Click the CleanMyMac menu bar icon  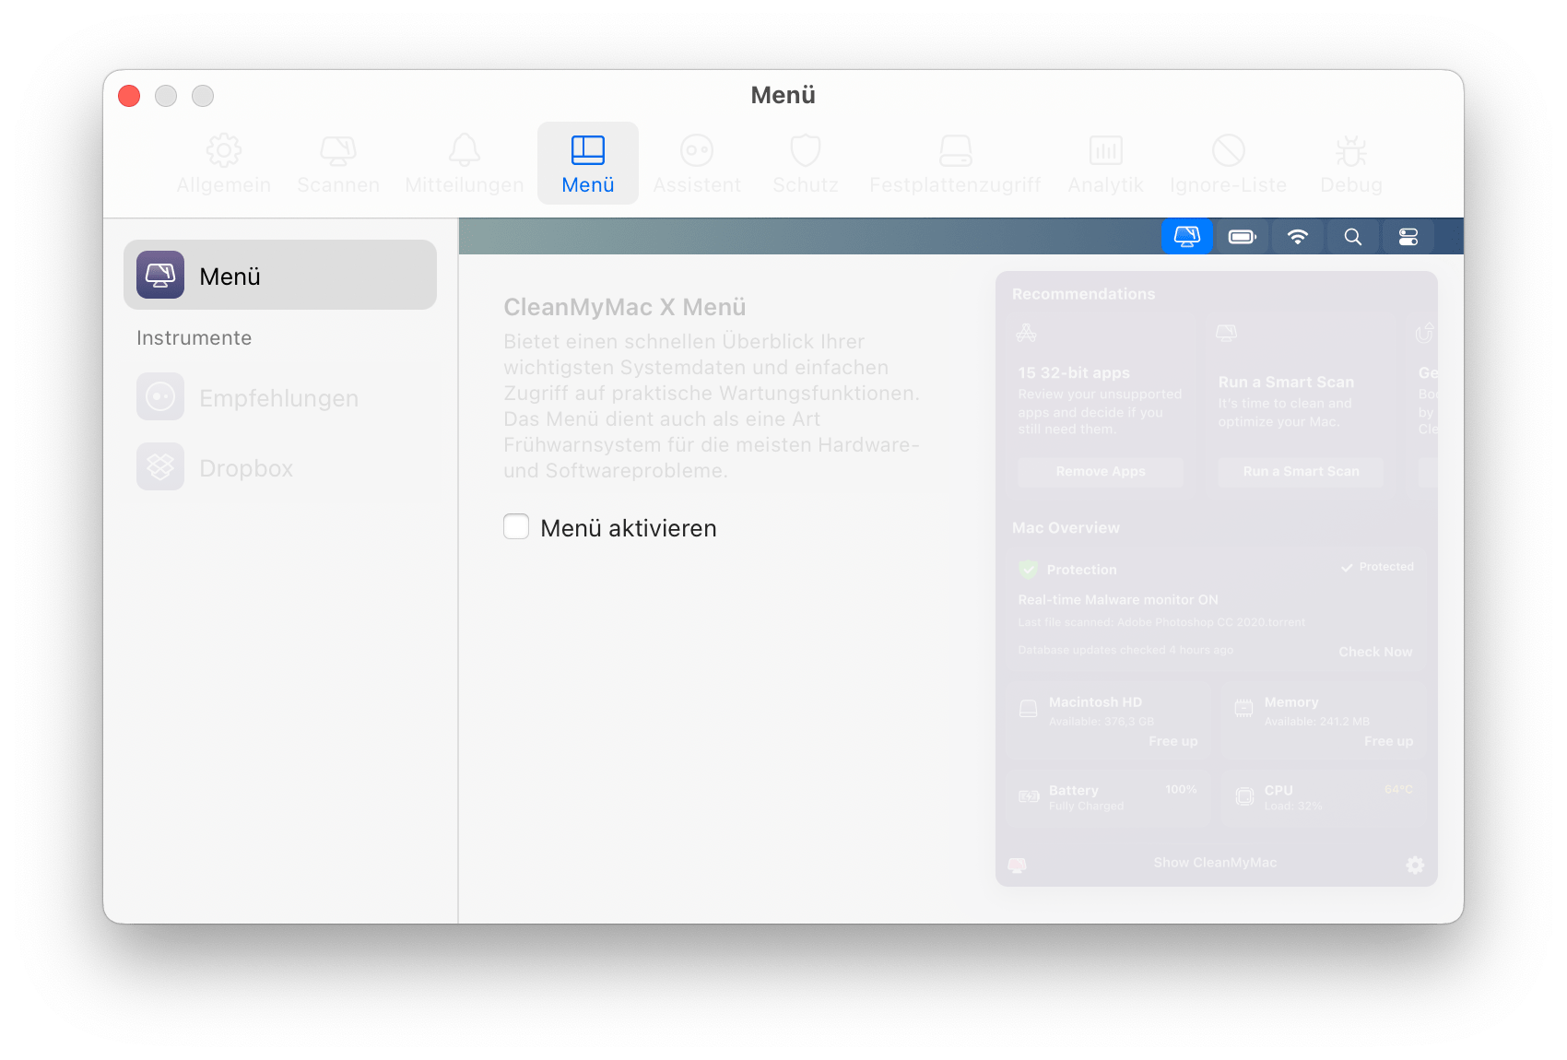(x=1187, y=237)
